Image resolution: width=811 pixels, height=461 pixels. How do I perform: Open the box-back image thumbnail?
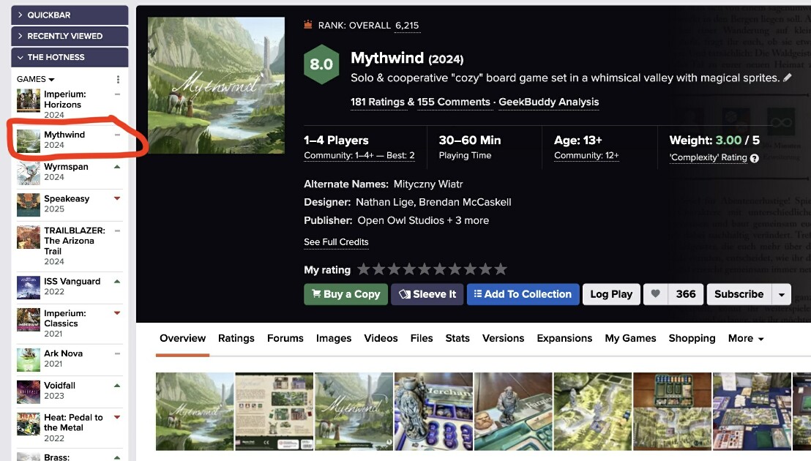pyautogui.click(x=274, y=411)
